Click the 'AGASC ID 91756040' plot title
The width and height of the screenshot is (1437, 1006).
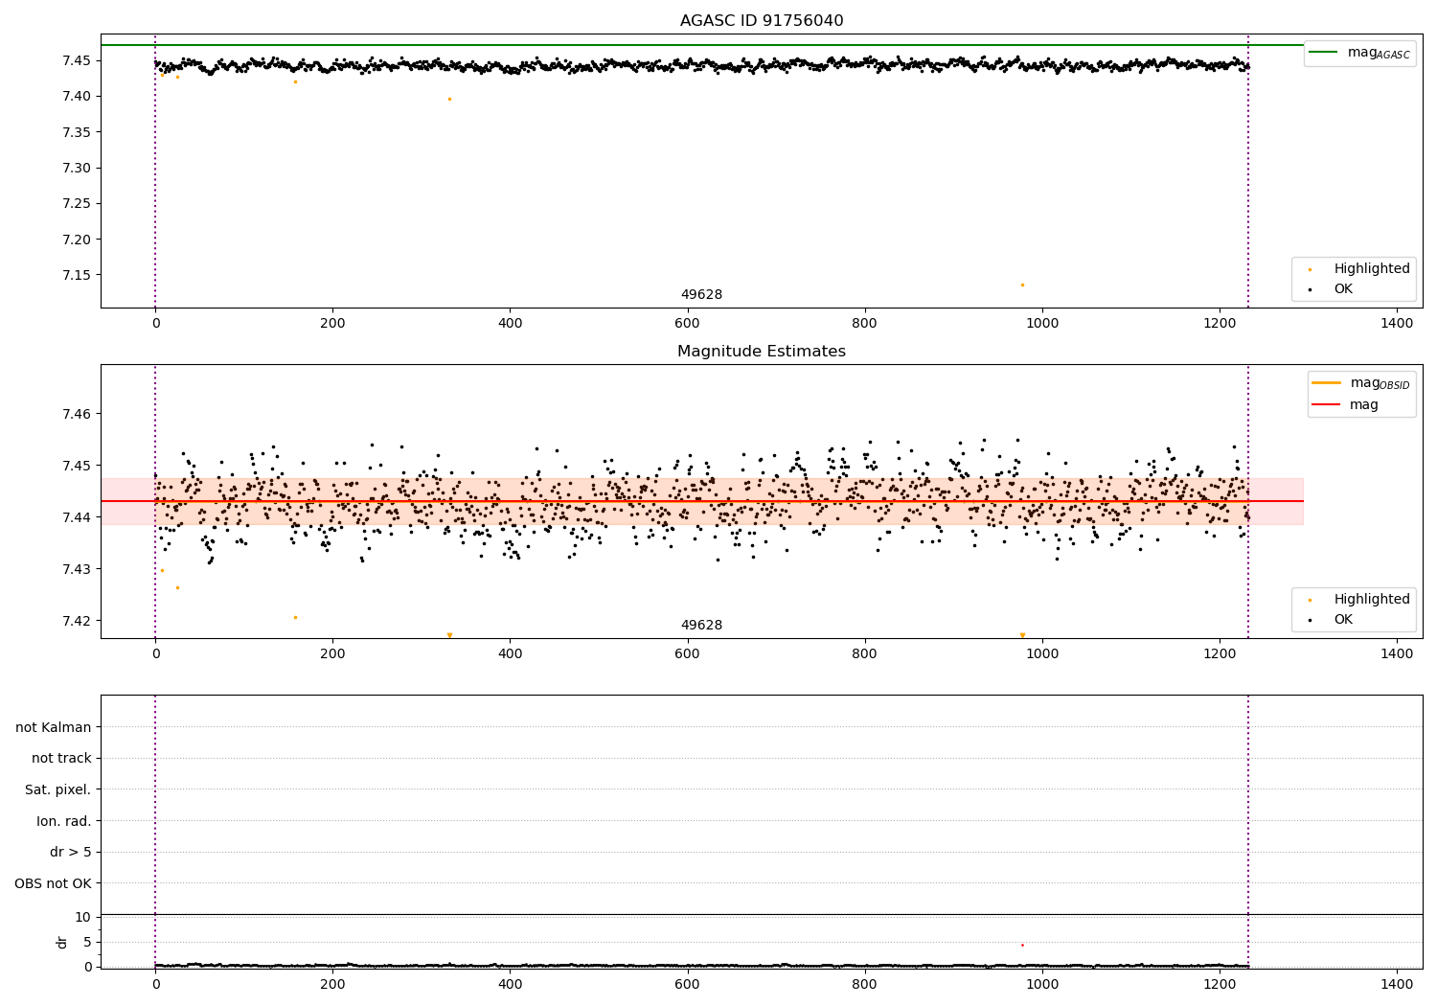click(762, 21)
